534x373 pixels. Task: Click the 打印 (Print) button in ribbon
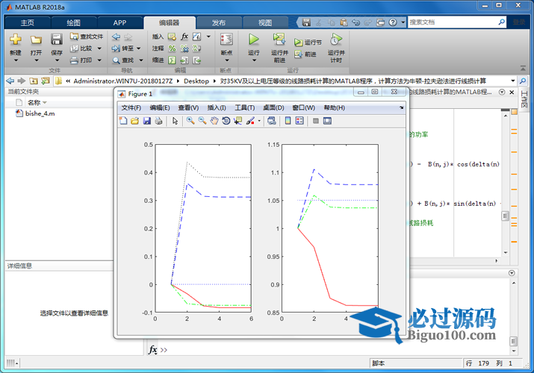(81, 60)
